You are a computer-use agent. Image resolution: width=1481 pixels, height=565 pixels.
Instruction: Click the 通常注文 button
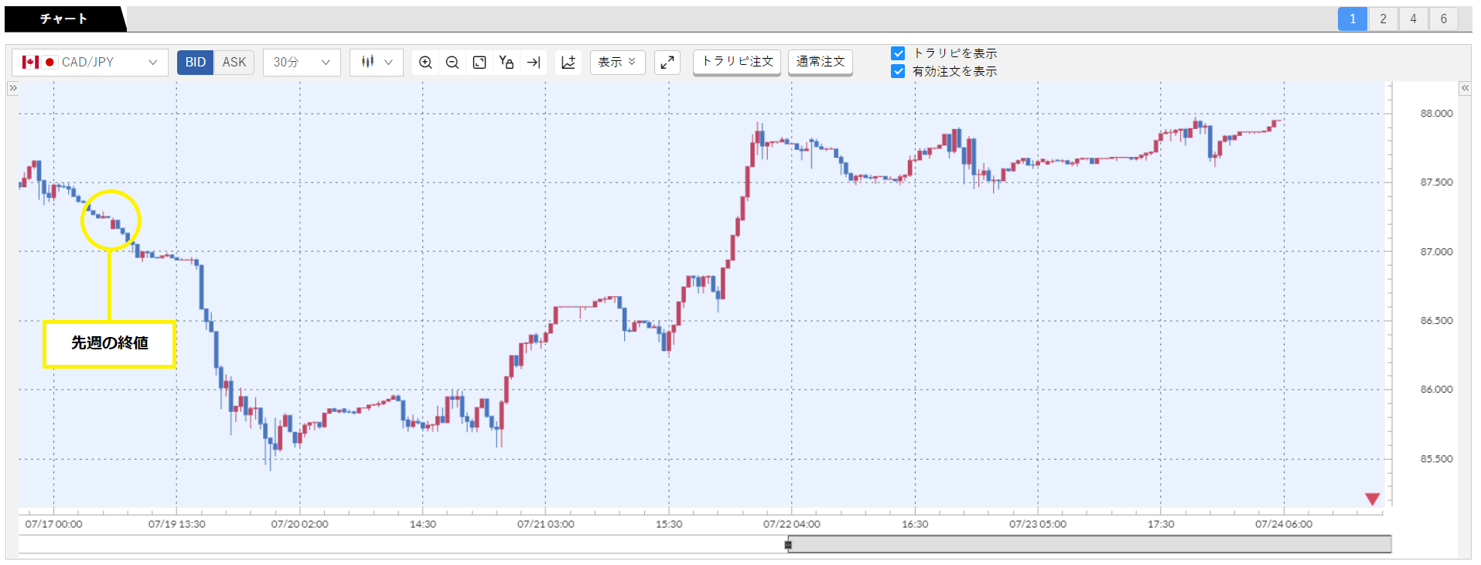click(x=821, y=62)
